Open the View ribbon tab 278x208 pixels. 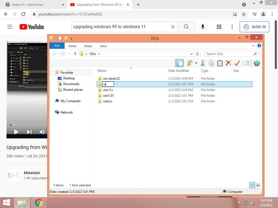click(x=103, y=46)
